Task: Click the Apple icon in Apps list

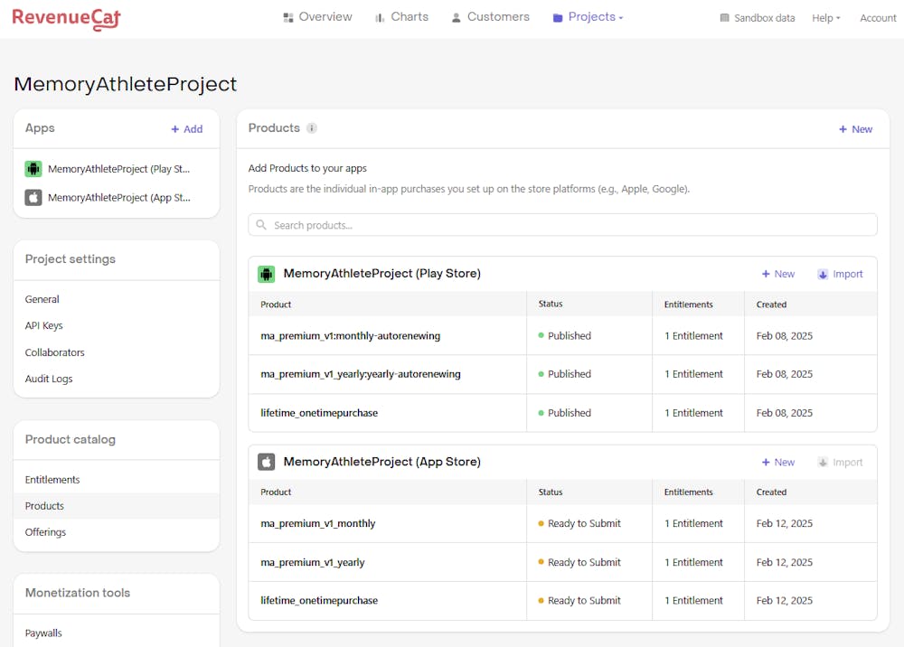Action: (x=33, y=197)
